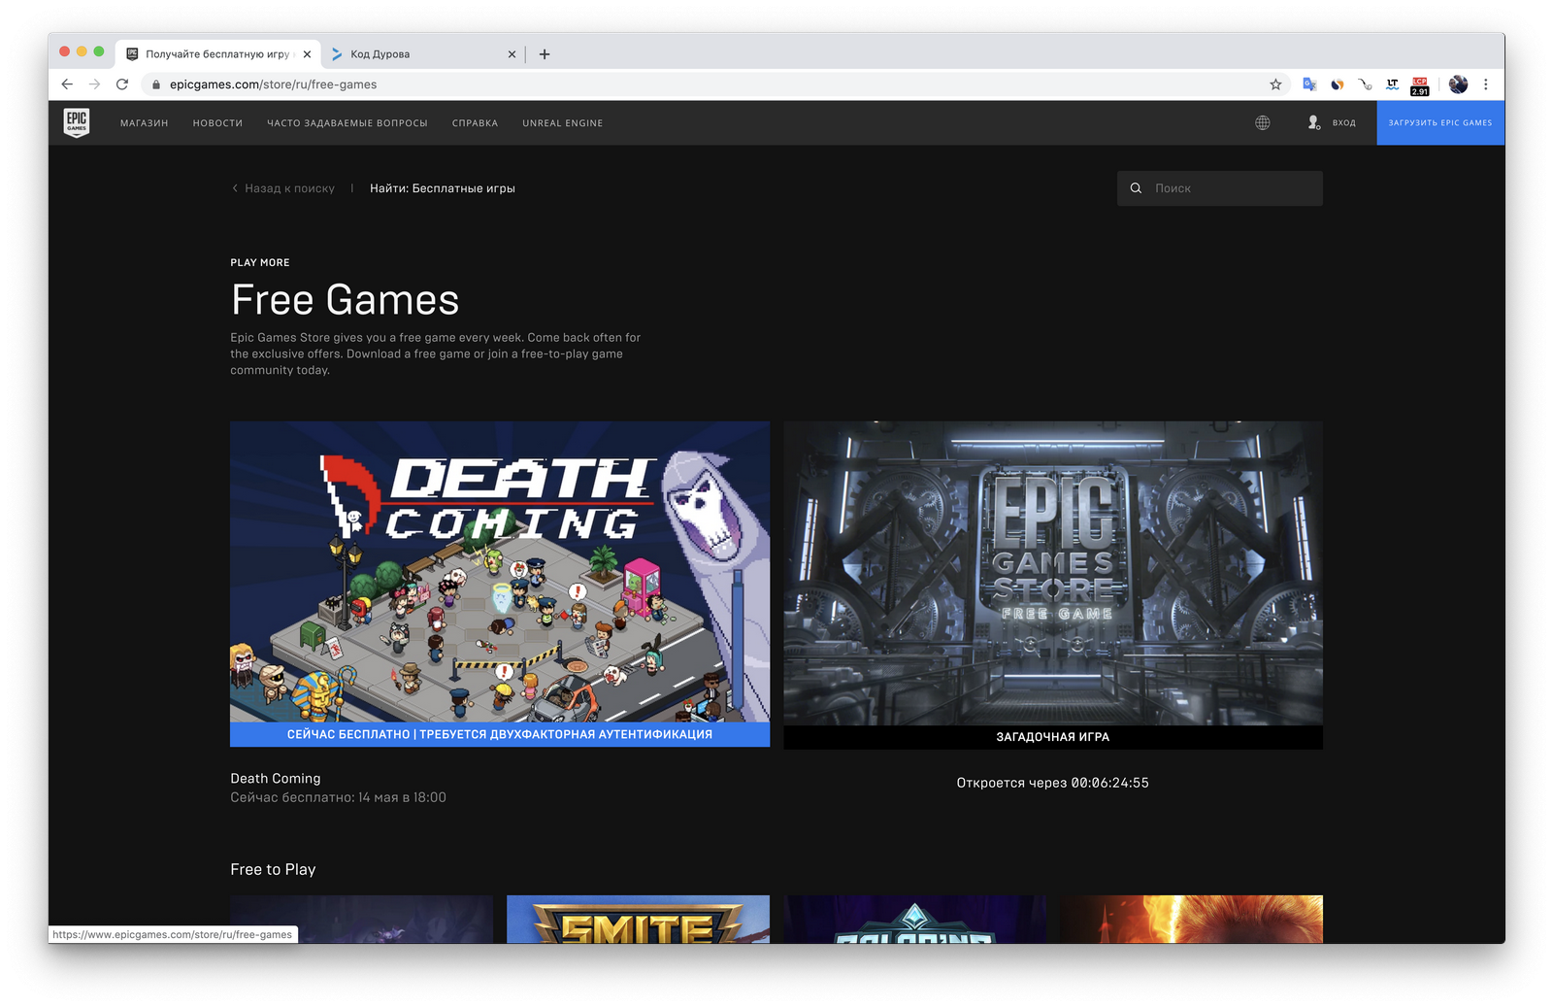Image resolution: width=1553 pixels, height=1007 pixels.
Task: Click the СЕЙЧАС БЕСПЛАТНО blue banner
Action: pos(500,734)
